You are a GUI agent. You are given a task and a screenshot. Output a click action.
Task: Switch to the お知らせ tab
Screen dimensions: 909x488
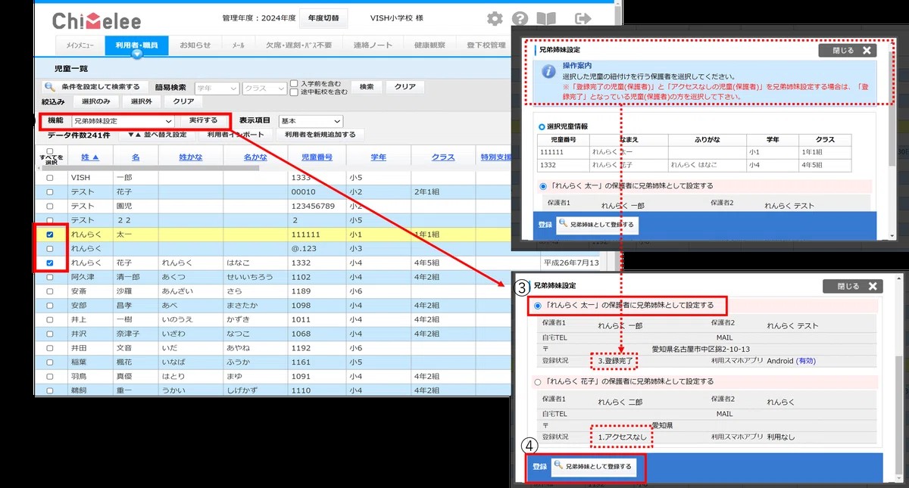[x=195, y=45]
